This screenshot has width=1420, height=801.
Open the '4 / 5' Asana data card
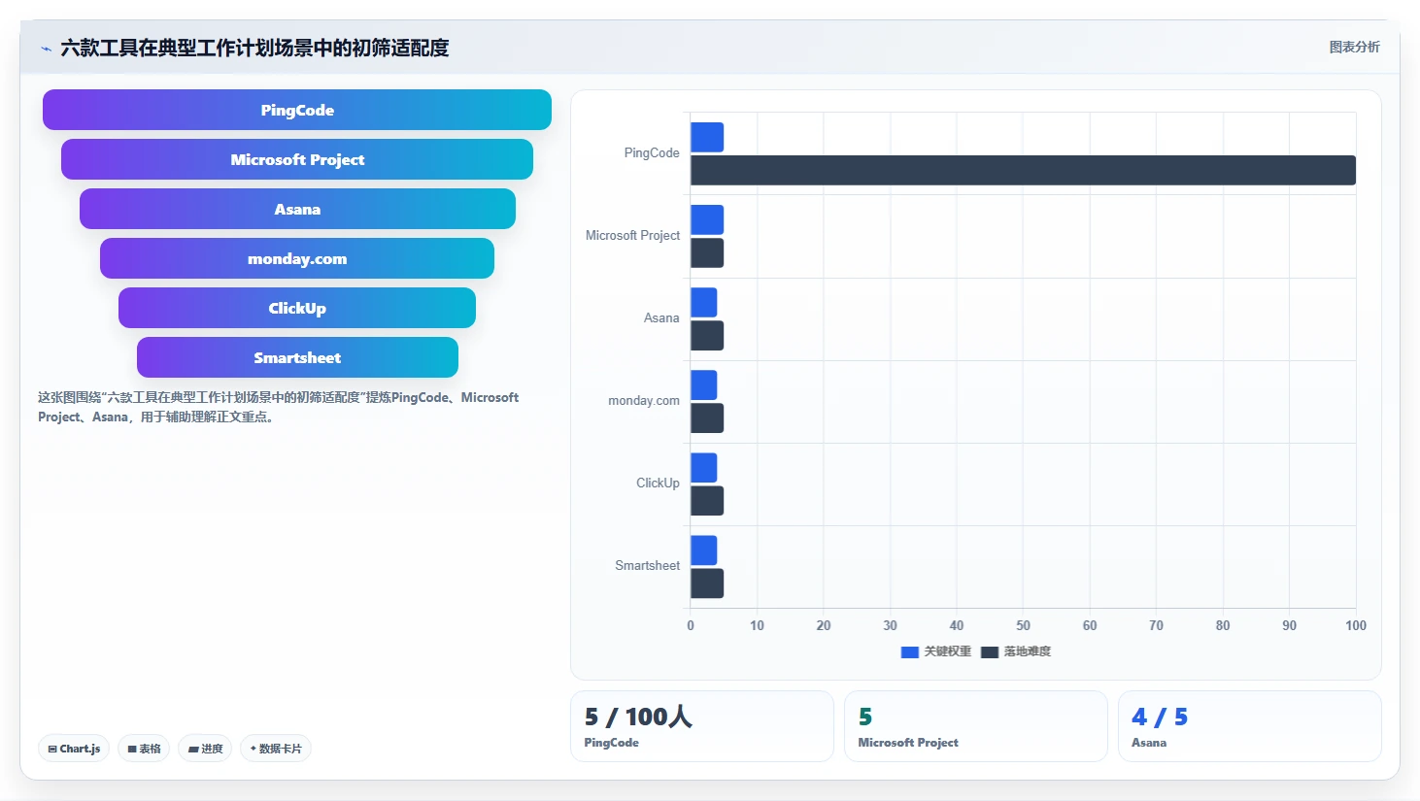[1249, 726]
